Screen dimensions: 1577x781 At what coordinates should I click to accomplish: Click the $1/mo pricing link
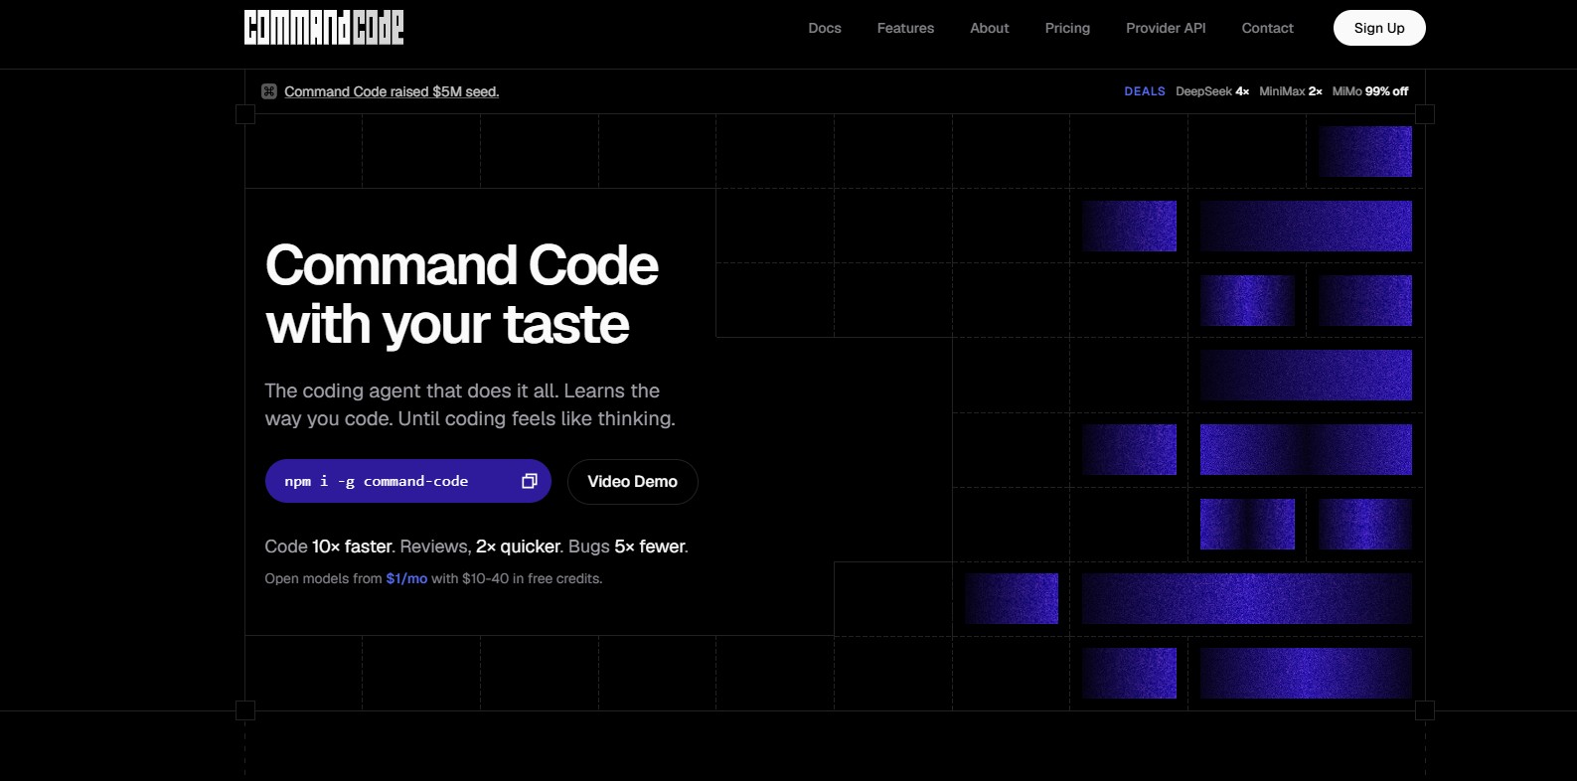(x=406, y=578)
